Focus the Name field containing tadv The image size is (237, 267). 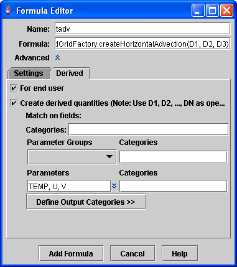pyautogui.click(x=142, y=29)
